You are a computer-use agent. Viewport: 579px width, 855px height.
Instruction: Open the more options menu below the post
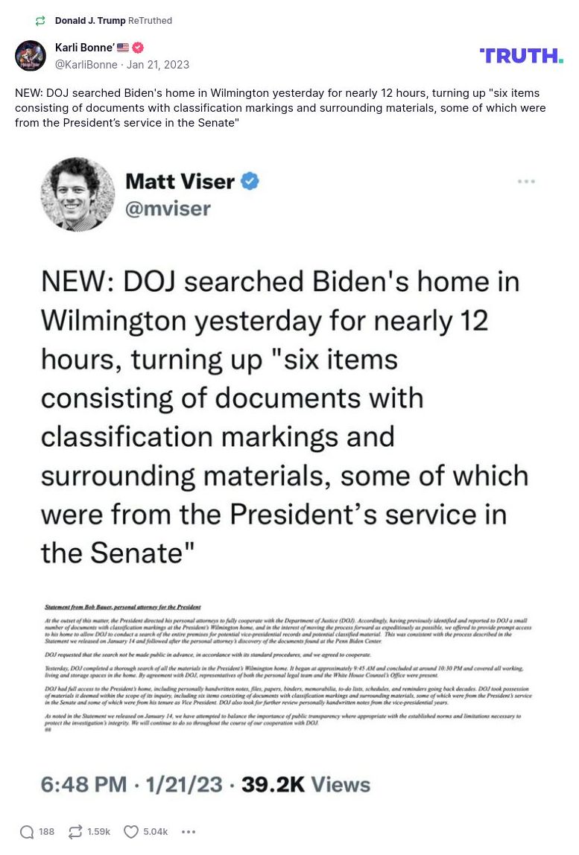point(189,832)
